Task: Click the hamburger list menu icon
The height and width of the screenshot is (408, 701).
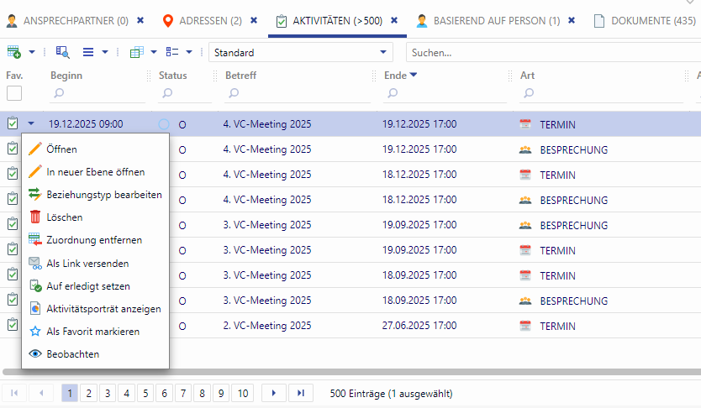Action: 88,52
